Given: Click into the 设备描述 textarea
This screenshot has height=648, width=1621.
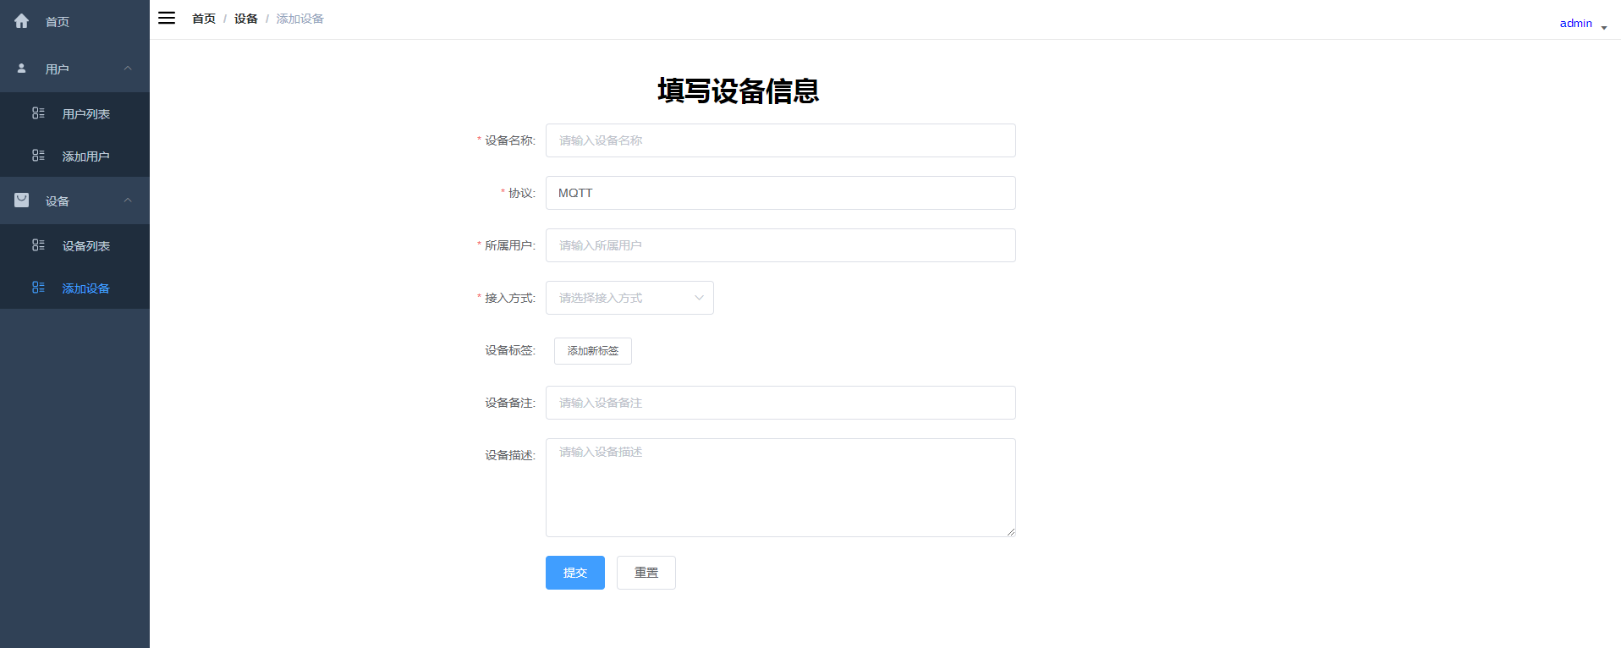Looking at the screenshot, I should (x=781, y=487).
